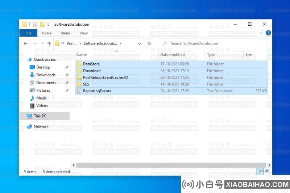Screen dimensions: 290x193
Task: Minimize the SoftwareDistribution window
Action: click(x=235, y=24)
